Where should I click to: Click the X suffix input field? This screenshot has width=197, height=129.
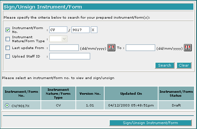94,30
